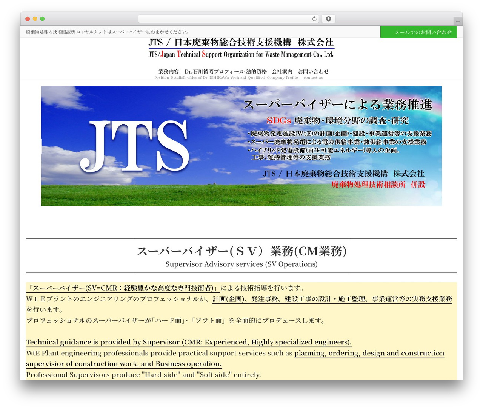Go to the 会社案内 menu item

282,74
